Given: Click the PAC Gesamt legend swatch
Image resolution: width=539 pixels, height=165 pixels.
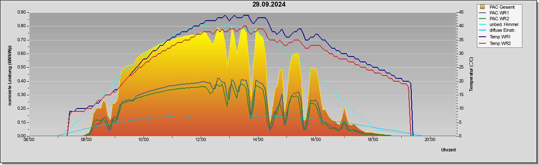Looking at the screenshot, I should (482, 7).
